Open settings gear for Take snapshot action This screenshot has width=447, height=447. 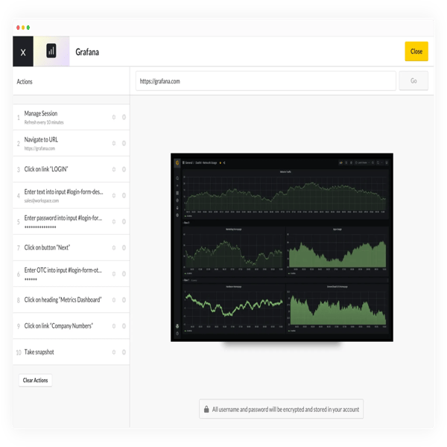click(x=114, y=352)
